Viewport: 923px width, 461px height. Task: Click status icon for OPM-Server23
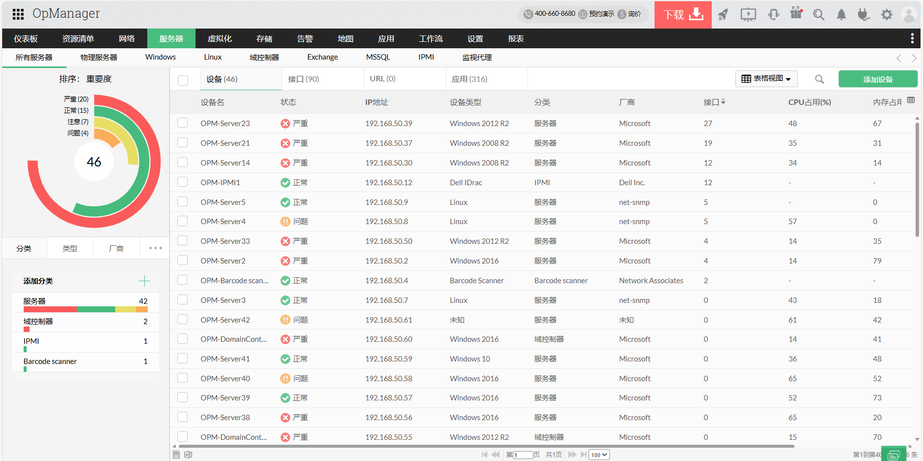285,124
